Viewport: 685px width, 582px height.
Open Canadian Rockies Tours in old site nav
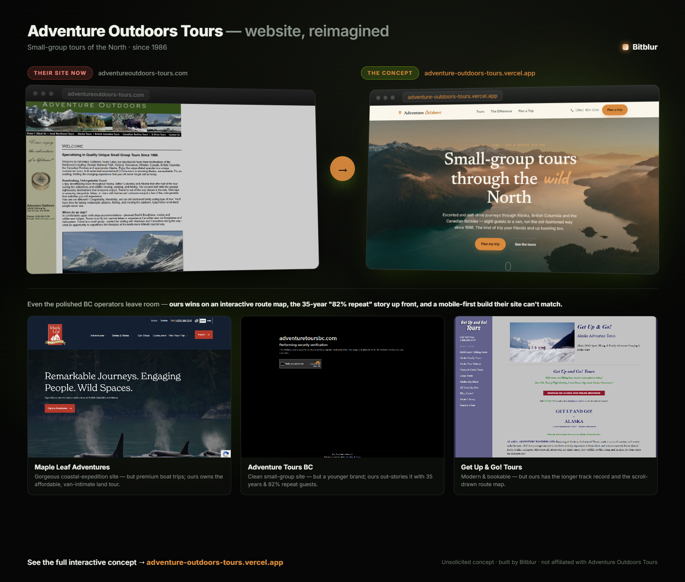point(135,134)
